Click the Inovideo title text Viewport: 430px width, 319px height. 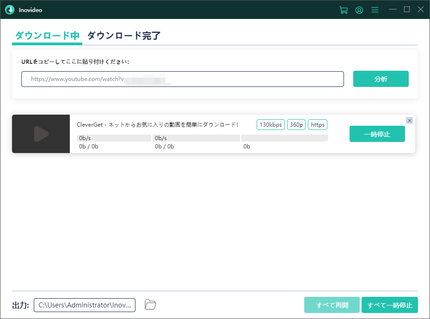[x=31, y=10]
